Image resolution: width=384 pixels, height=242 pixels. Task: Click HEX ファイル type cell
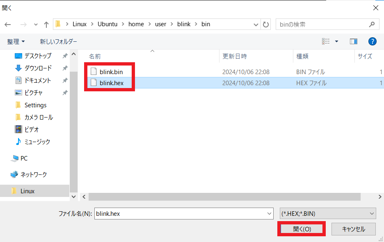(311, 83)
